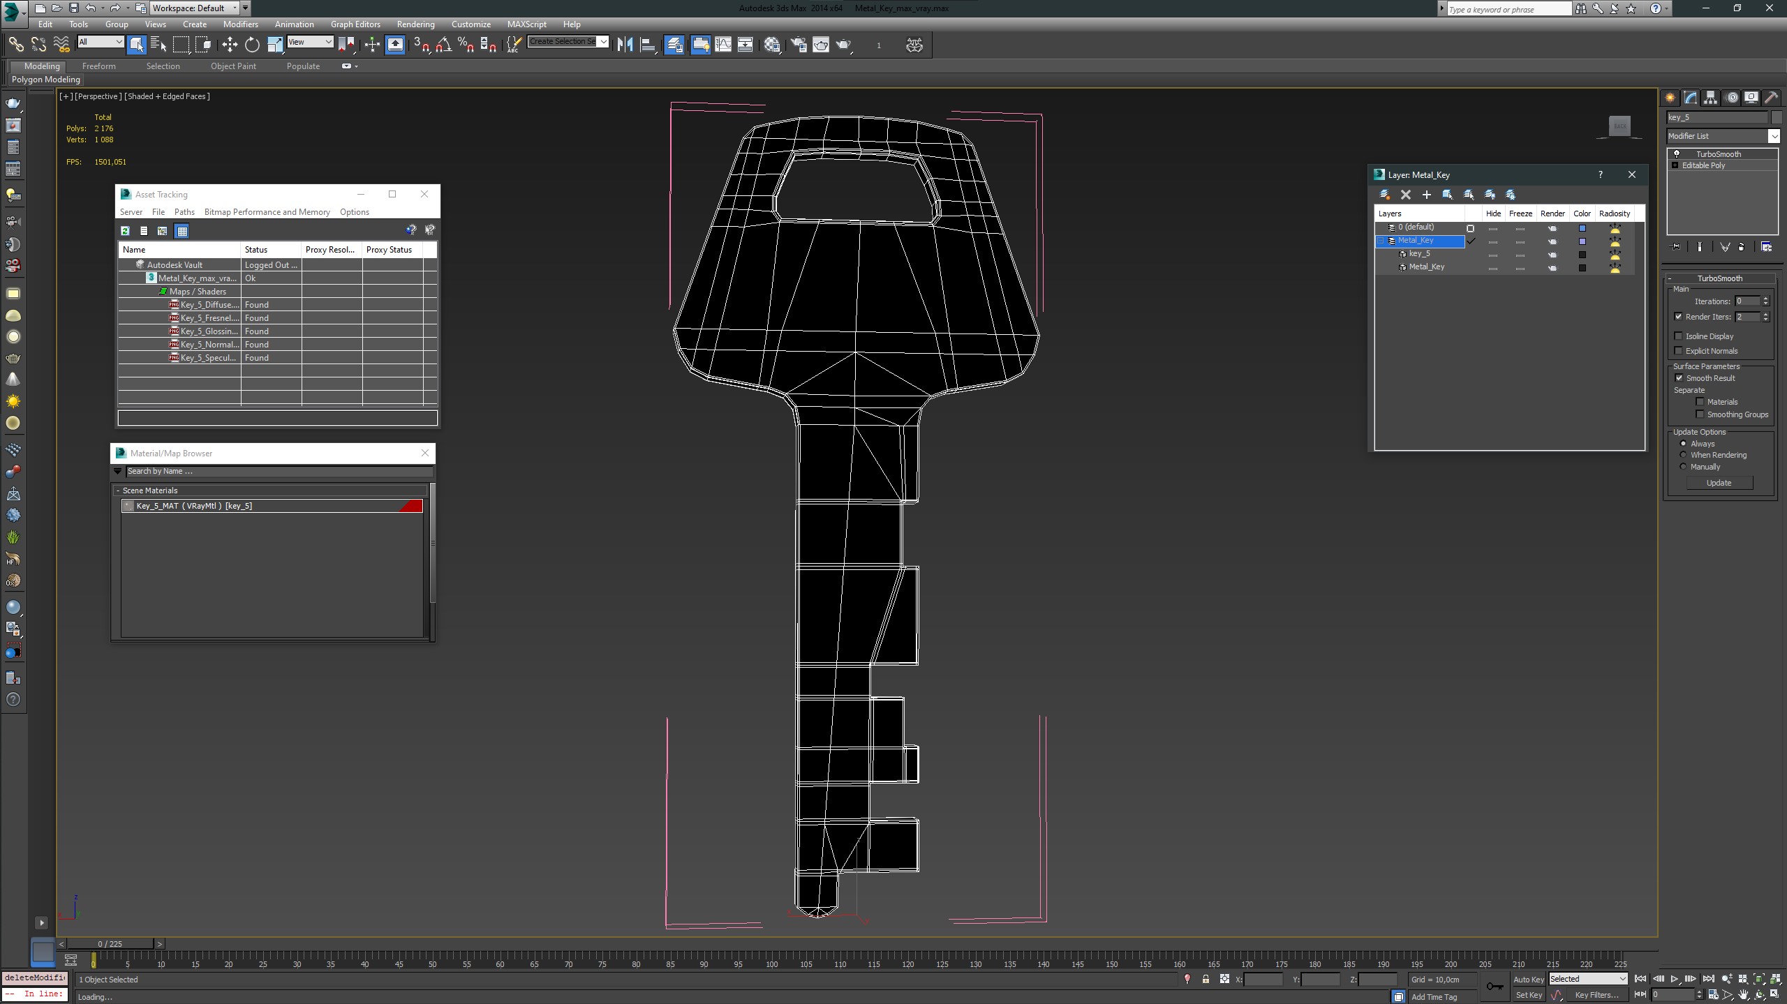The image size is (1787, 1004).
Task: Click the Auto Key button
Action: tap(1527, 980)
